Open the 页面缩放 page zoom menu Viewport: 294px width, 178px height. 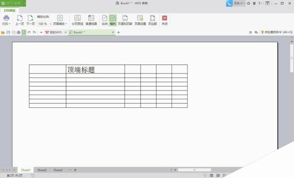tap(60, 20)
